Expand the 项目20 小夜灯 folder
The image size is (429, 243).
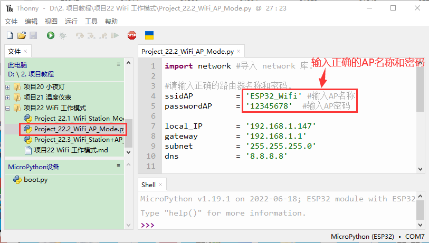[x=8, y=87]
